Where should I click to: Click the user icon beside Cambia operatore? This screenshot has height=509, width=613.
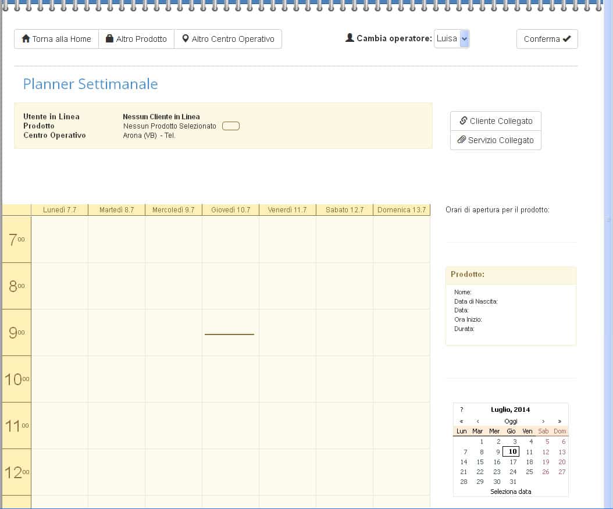350,38
